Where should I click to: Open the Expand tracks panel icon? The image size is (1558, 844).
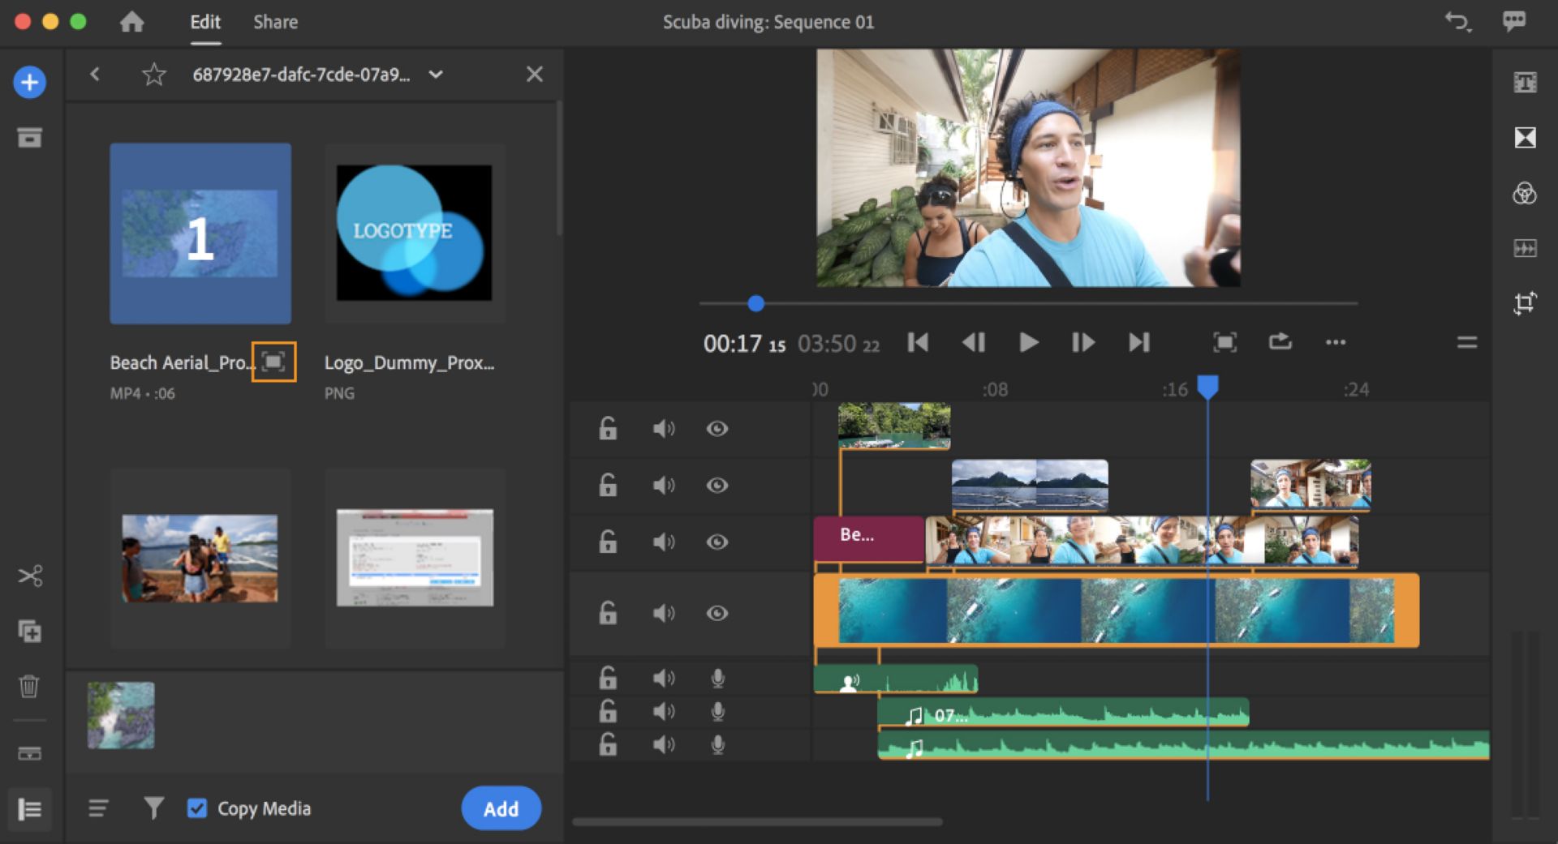(30, 809)
